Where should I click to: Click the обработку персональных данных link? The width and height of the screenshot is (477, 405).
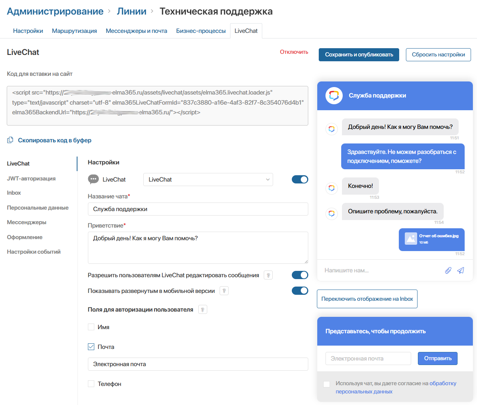[396, 387]
